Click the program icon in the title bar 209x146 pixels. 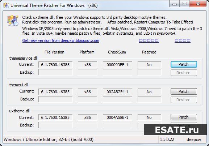[6, 5]
